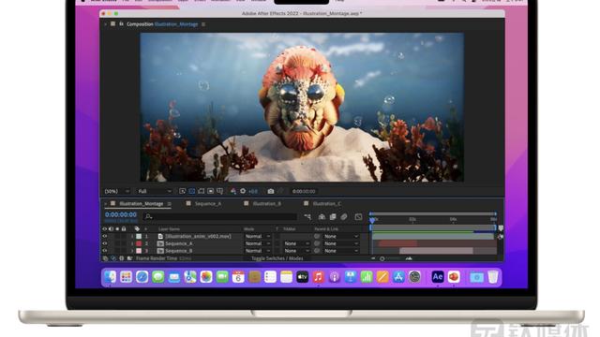
Task: Open TrkMat dropdown for Sequence_A
Action: point(296,243)
